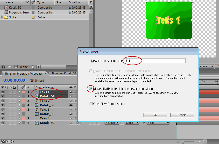Click the Kotak_BG composition icon in Project panel
219x144 pixels.
tap(6, 8)
